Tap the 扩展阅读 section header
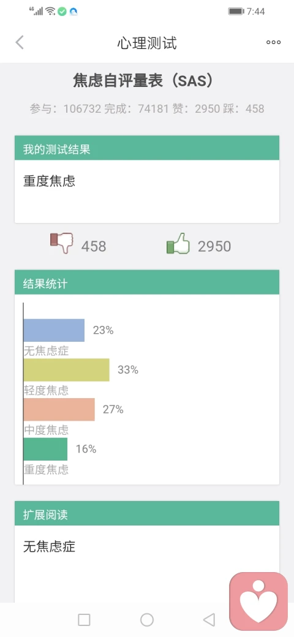This screenshot has width=294, height=637. tap(147, 513)
